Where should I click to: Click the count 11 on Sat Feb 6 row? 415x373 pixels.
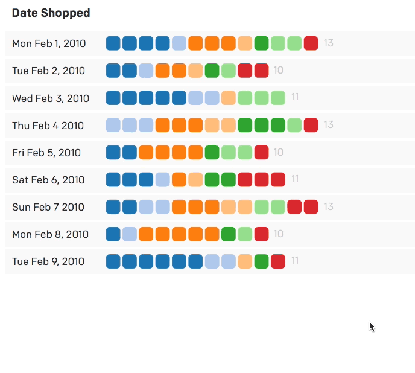[295, 179]
